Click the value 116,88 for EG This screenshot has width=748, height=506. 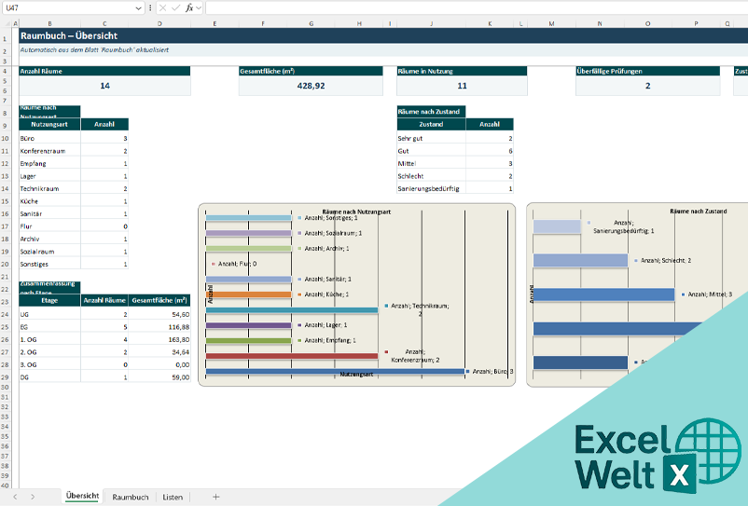159,327
